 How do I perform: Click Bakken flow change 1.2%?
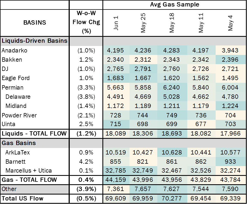pos(86,60)
